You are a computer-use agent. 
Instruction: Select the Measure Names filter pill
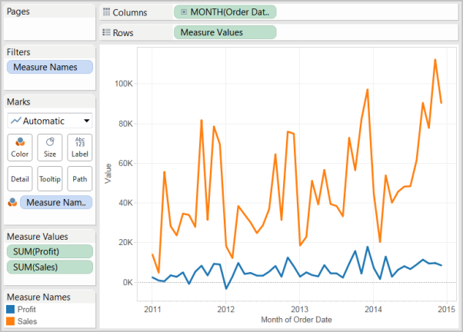49,67
